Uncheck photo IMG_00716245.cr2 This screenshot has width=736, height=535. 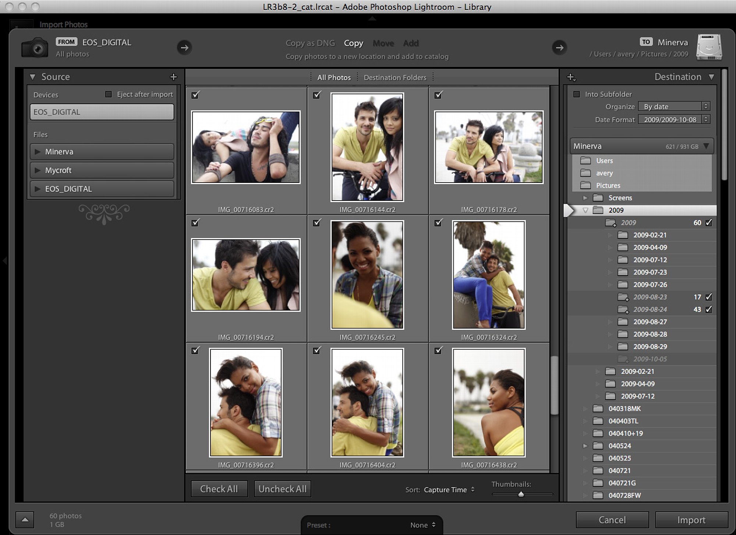pyautogui.click(x=317, y=223)
